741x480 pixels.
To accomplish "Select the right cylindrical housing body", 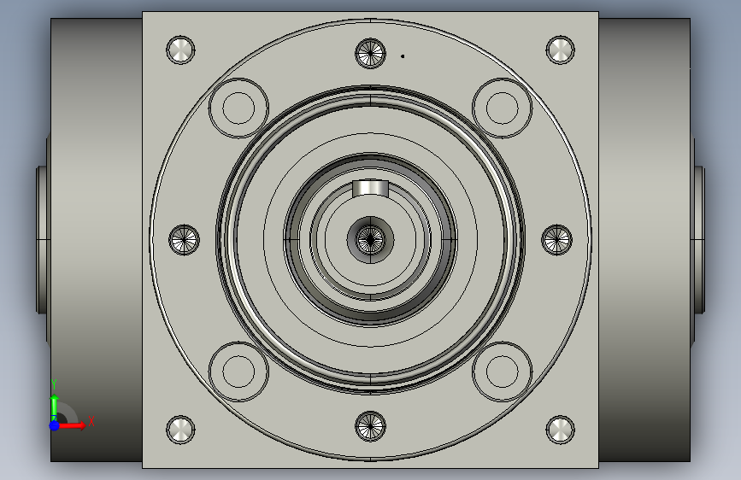I will click(x=644, y=239).
